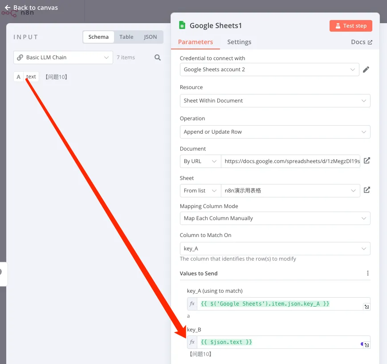
Task: Click the Values to Send heading
Action: pyautogui.click(x=199, y=274)
